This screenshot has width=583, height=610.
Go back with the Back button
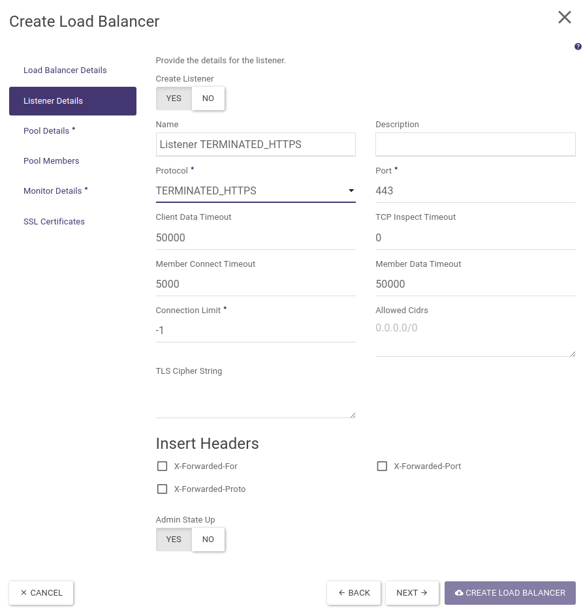[x=355, y=593]
